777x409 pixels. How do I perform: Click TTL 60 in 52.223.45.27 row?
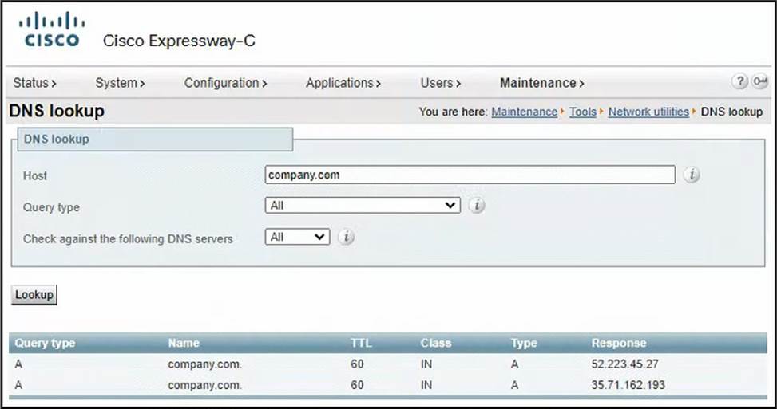tap(357, 364)
